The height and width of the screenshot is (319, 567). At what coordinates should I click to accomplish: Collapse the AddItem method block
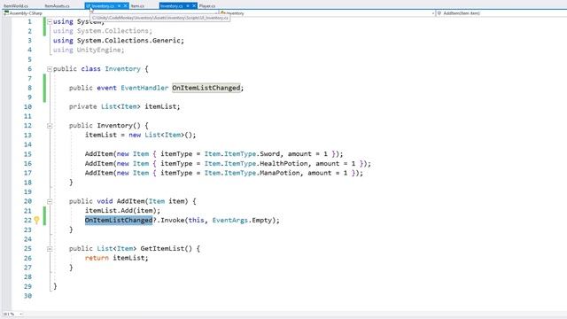pyautogui.click(x=50, y=201)
